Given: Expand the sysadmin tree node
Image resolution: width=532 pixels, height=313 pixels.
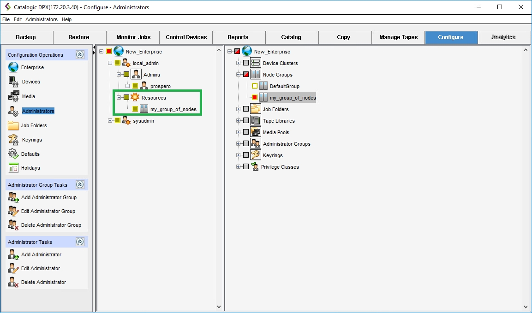Looking at the screenshot, I should click(110, 121).
